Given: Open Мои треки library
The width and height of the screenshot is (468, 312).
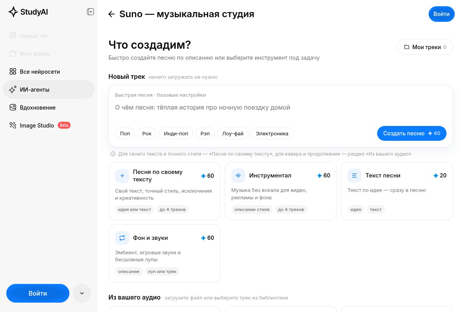Looking at the screenshot, I should point(425,47).
